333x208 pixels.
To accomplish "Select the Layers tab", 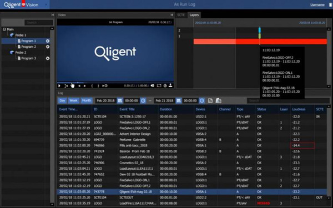I will point(194,15).
